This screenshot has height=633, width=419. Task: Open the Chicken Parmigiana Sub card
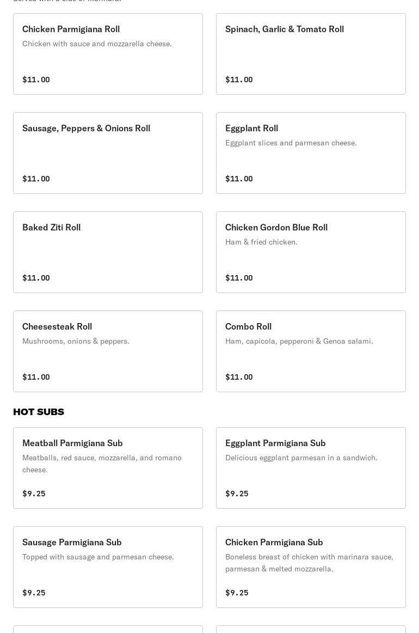(311, 567)
